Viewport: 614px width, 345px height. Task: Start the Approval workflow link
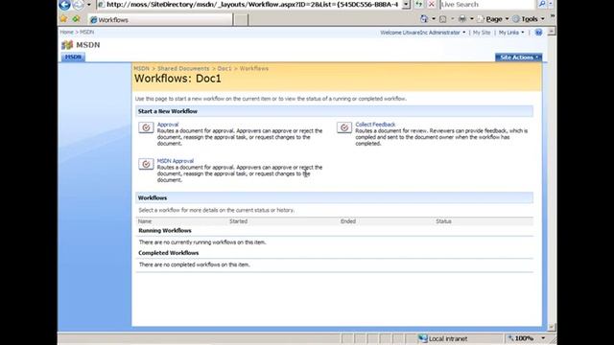pos(168,125)
